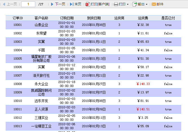Click the 输出 export icon
188x132 pixels.
click(x=135, y=4)
